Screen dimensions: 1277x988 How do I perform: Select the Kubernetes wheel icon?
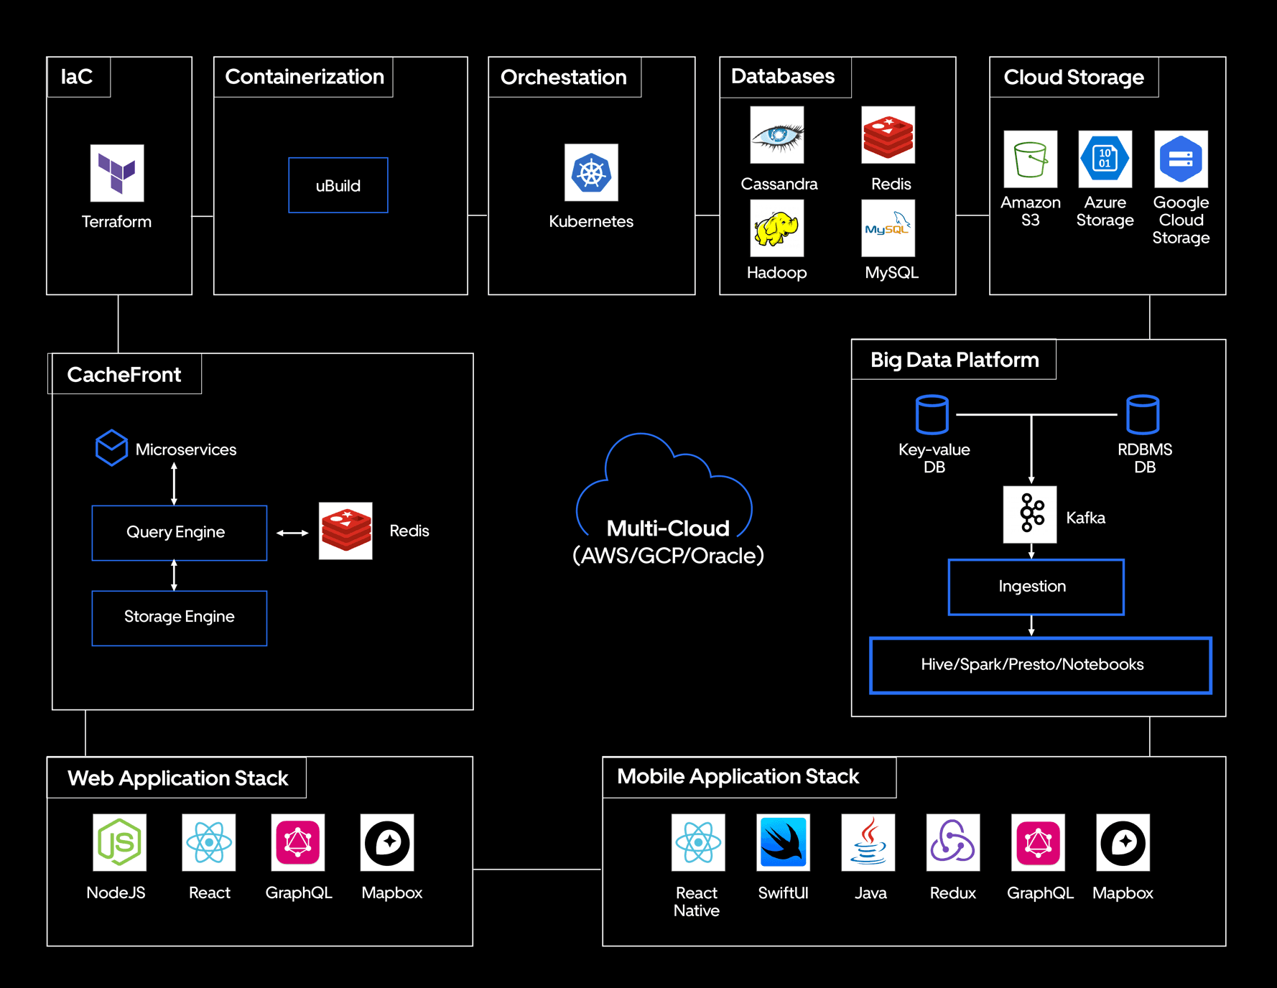(591, 172)
